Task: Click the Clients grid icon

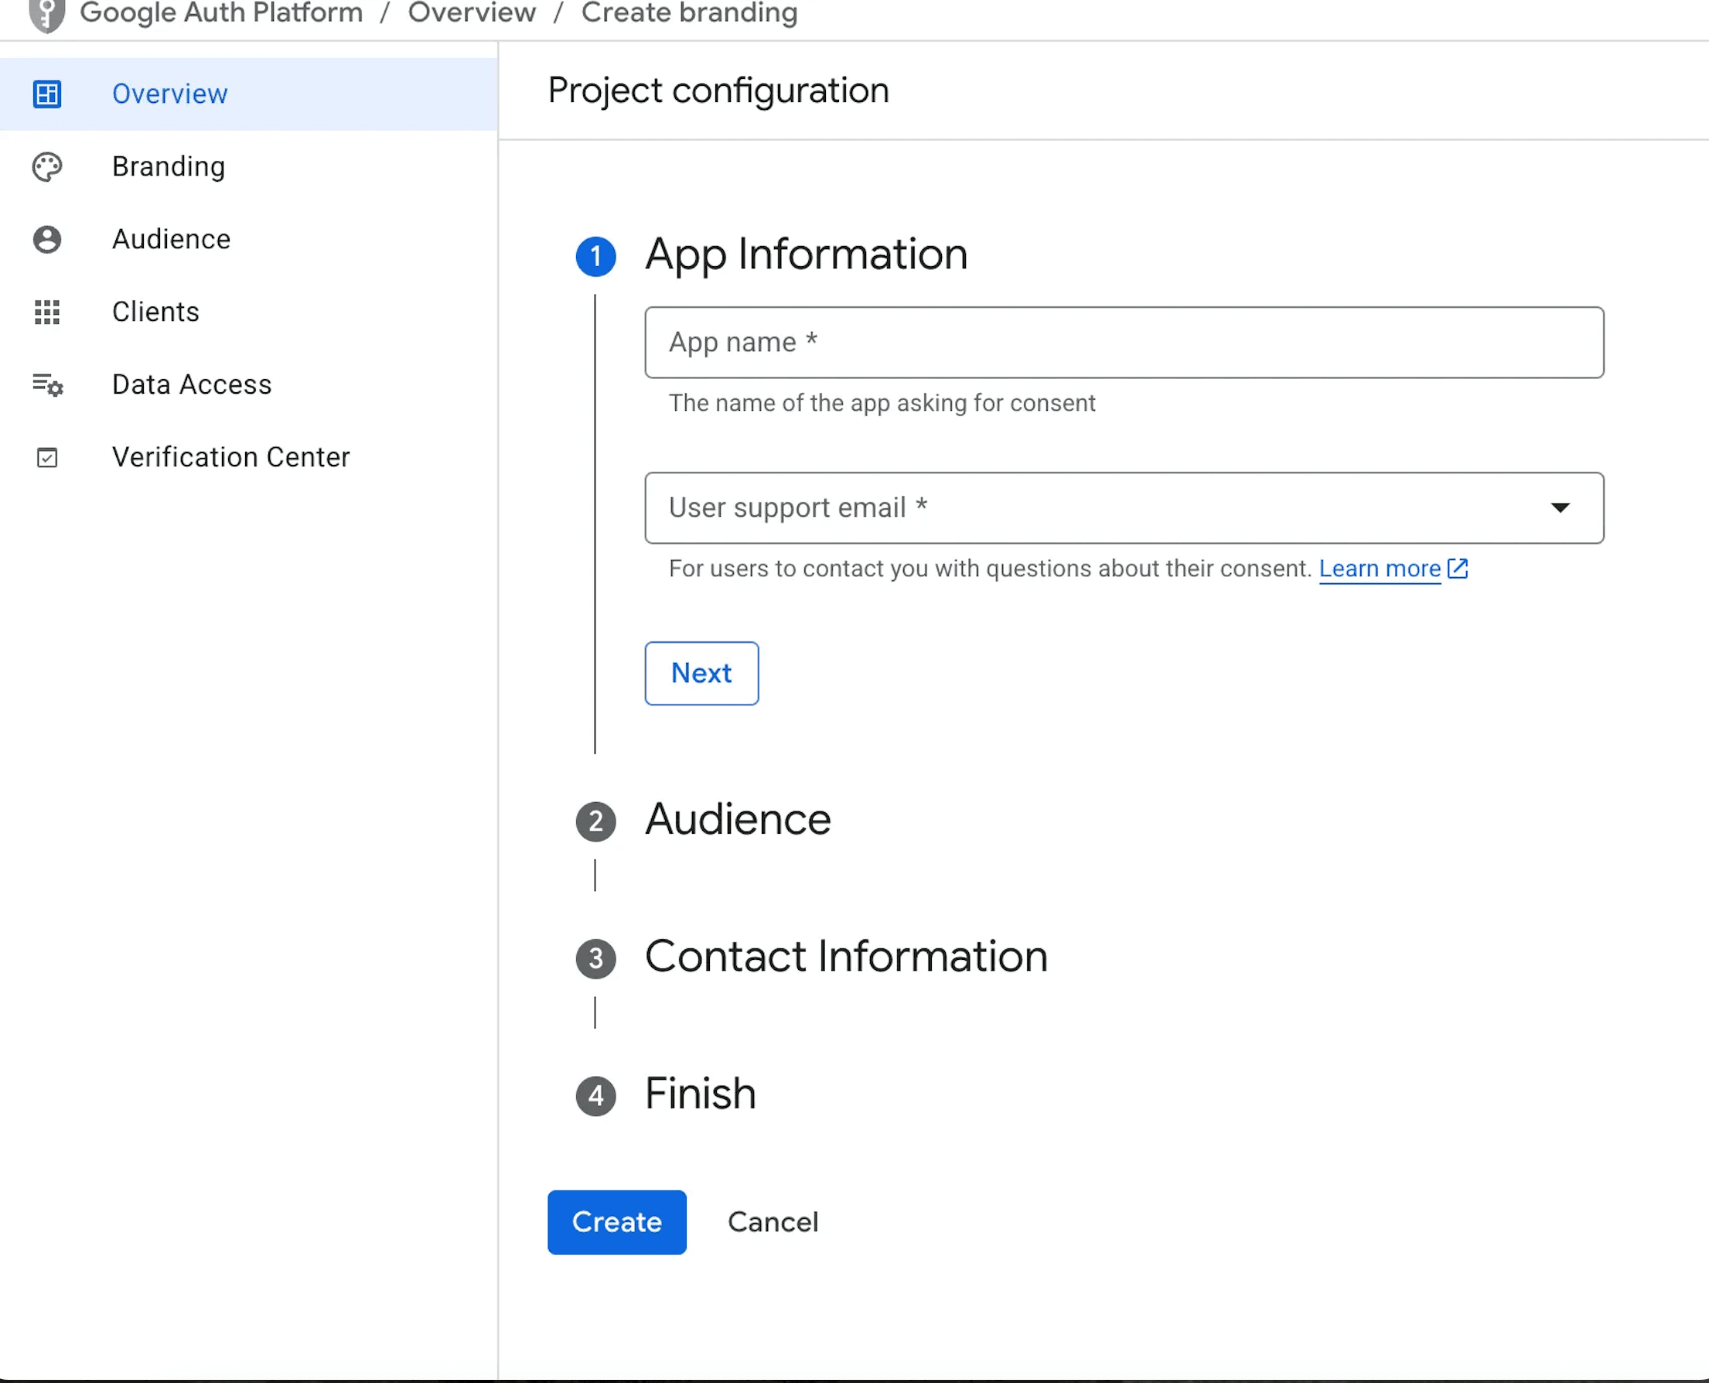Action: (x=47, y=312)
